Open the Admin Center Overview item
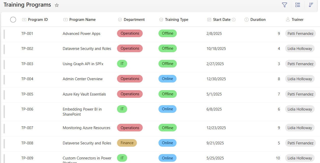Screen dimensions: 320x163 83,79
